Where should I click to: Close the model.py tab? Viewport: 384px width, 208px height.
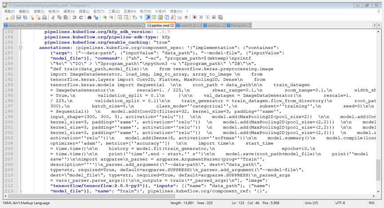click(x=222, y=25)
